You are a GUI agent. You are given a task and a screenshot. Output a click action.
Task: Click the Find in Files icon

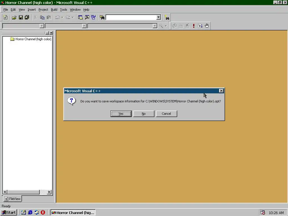pos(102,17)
